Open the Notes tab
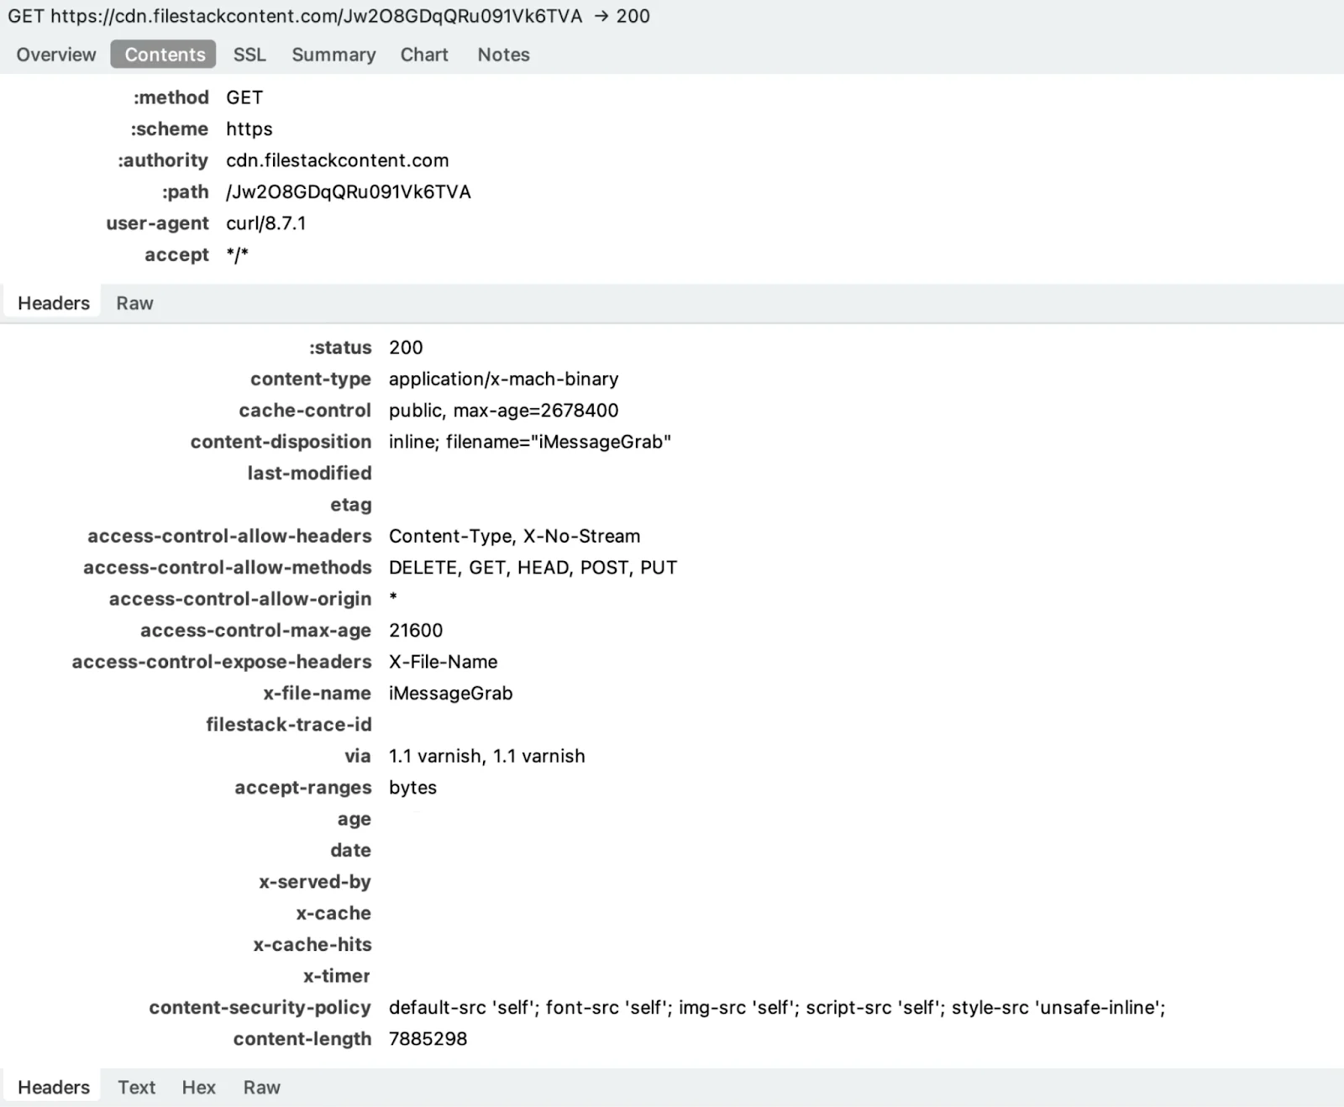 [503, 55]
